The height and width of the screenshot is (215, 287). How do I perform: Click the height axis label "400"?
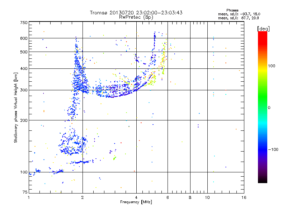pos(24,69)
